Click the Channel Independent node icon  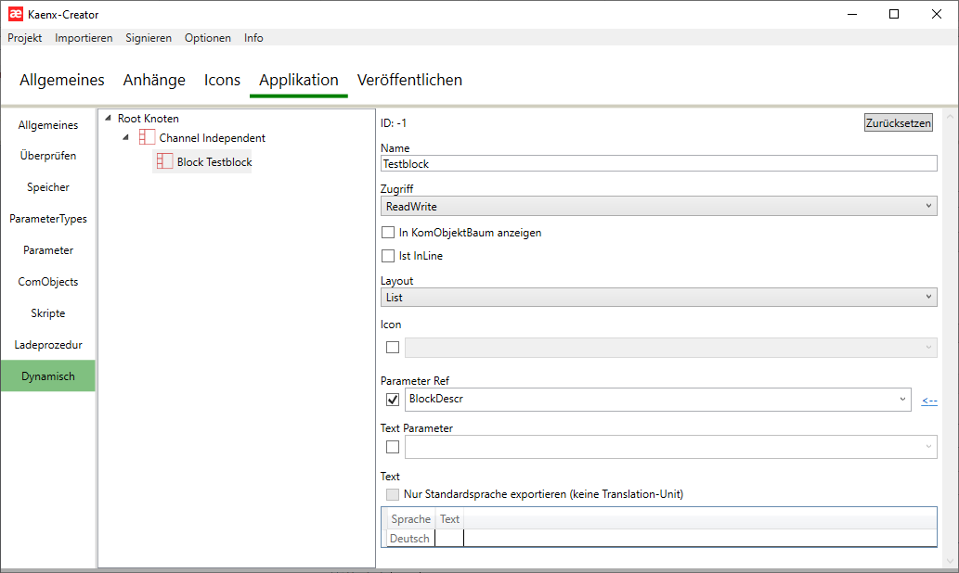(147, 138)
